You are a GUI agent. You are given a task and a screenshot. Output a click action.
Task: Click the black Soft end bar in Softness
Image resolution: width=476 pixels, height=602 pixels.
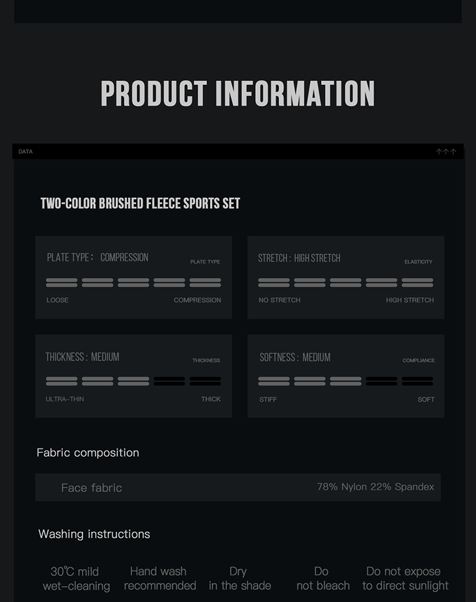coord(418,381)
